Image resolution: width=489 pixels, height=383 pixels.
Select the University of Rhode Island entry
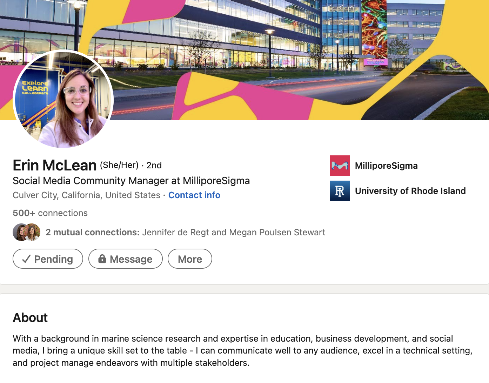coord(410,191)
